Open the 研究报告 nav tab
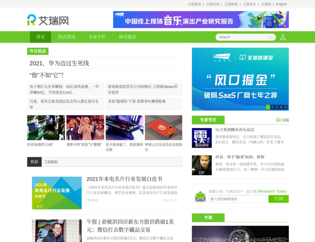 [x=127, y=37]
